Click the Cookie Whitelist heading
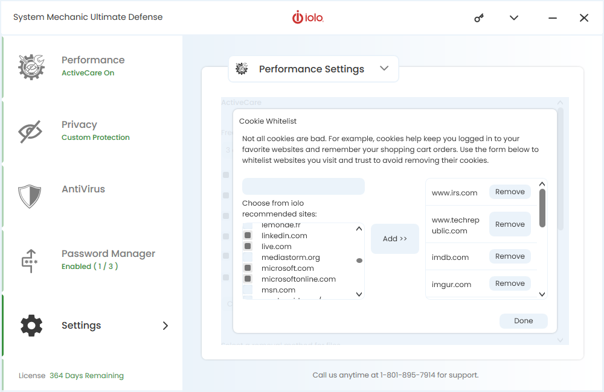Image resolution: width=604 pixels, height=392 pixels. point(268,121)
